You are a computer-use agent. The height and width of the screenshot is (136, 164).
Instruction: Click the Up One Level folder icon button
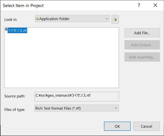click(x=115, y=19)
